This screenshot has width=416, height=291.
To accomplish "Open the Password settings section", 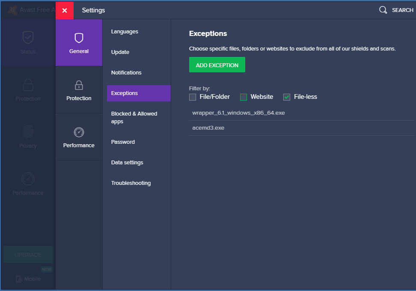I will click(x=123, y=142).
